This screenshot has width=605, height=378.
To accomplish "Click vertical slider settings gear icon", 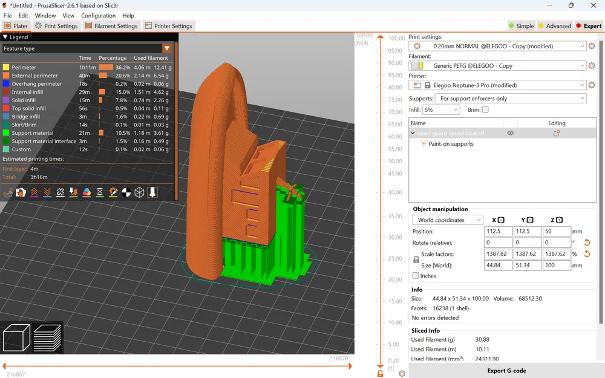I will [402, 373].
